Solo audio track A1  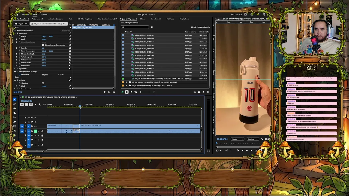[39, 131]
